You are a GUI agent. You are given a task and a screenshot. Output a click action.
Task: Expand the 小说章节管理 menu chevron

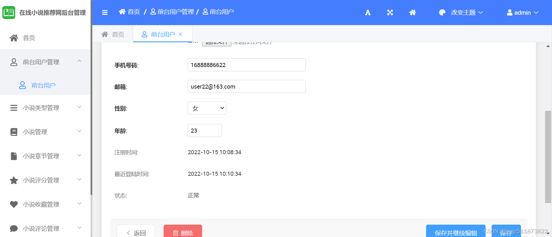80,155
